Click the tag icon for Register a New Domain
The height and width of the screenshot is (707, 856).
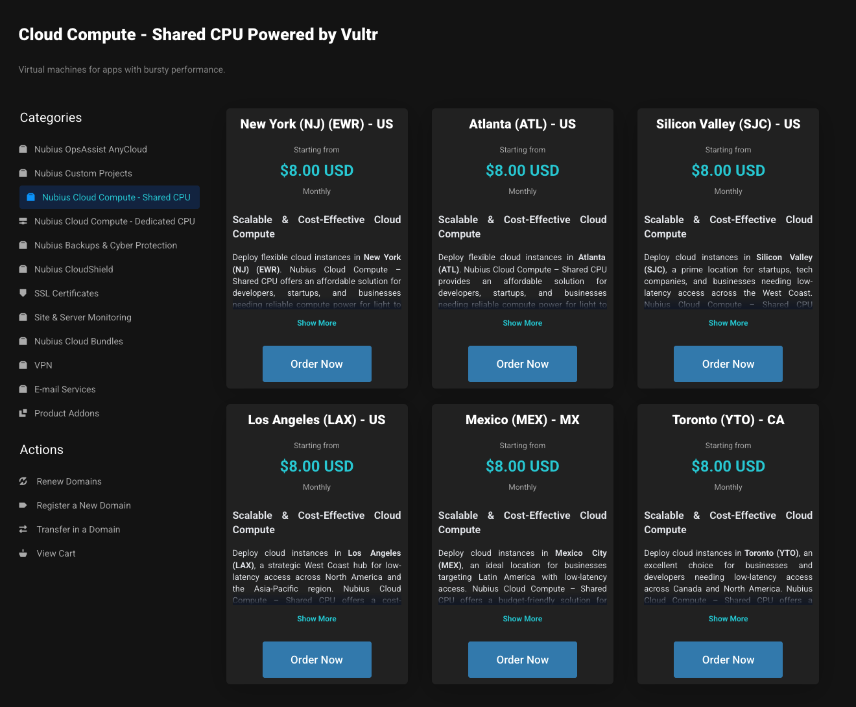click(23, 505)
